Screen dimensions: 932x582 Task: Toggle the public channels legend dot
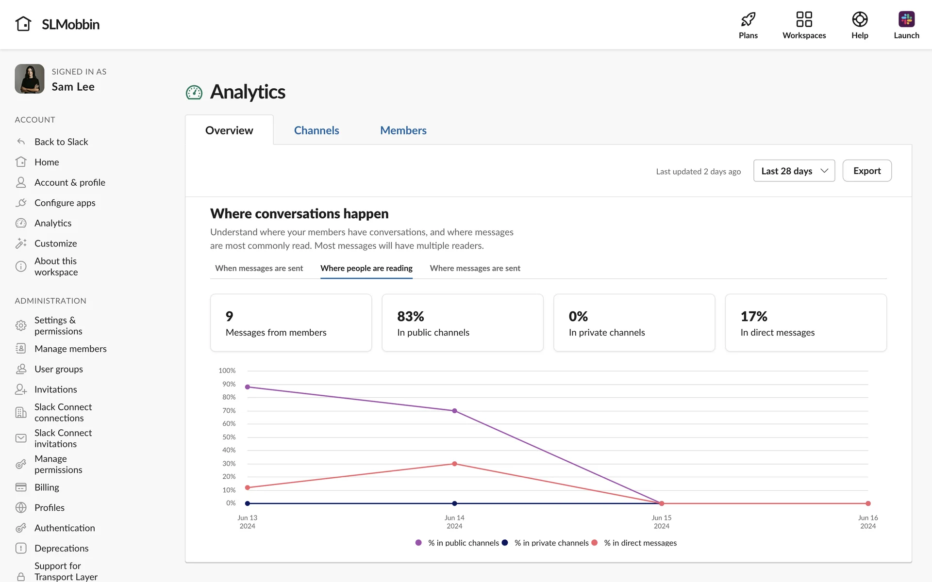click(418, 543)
